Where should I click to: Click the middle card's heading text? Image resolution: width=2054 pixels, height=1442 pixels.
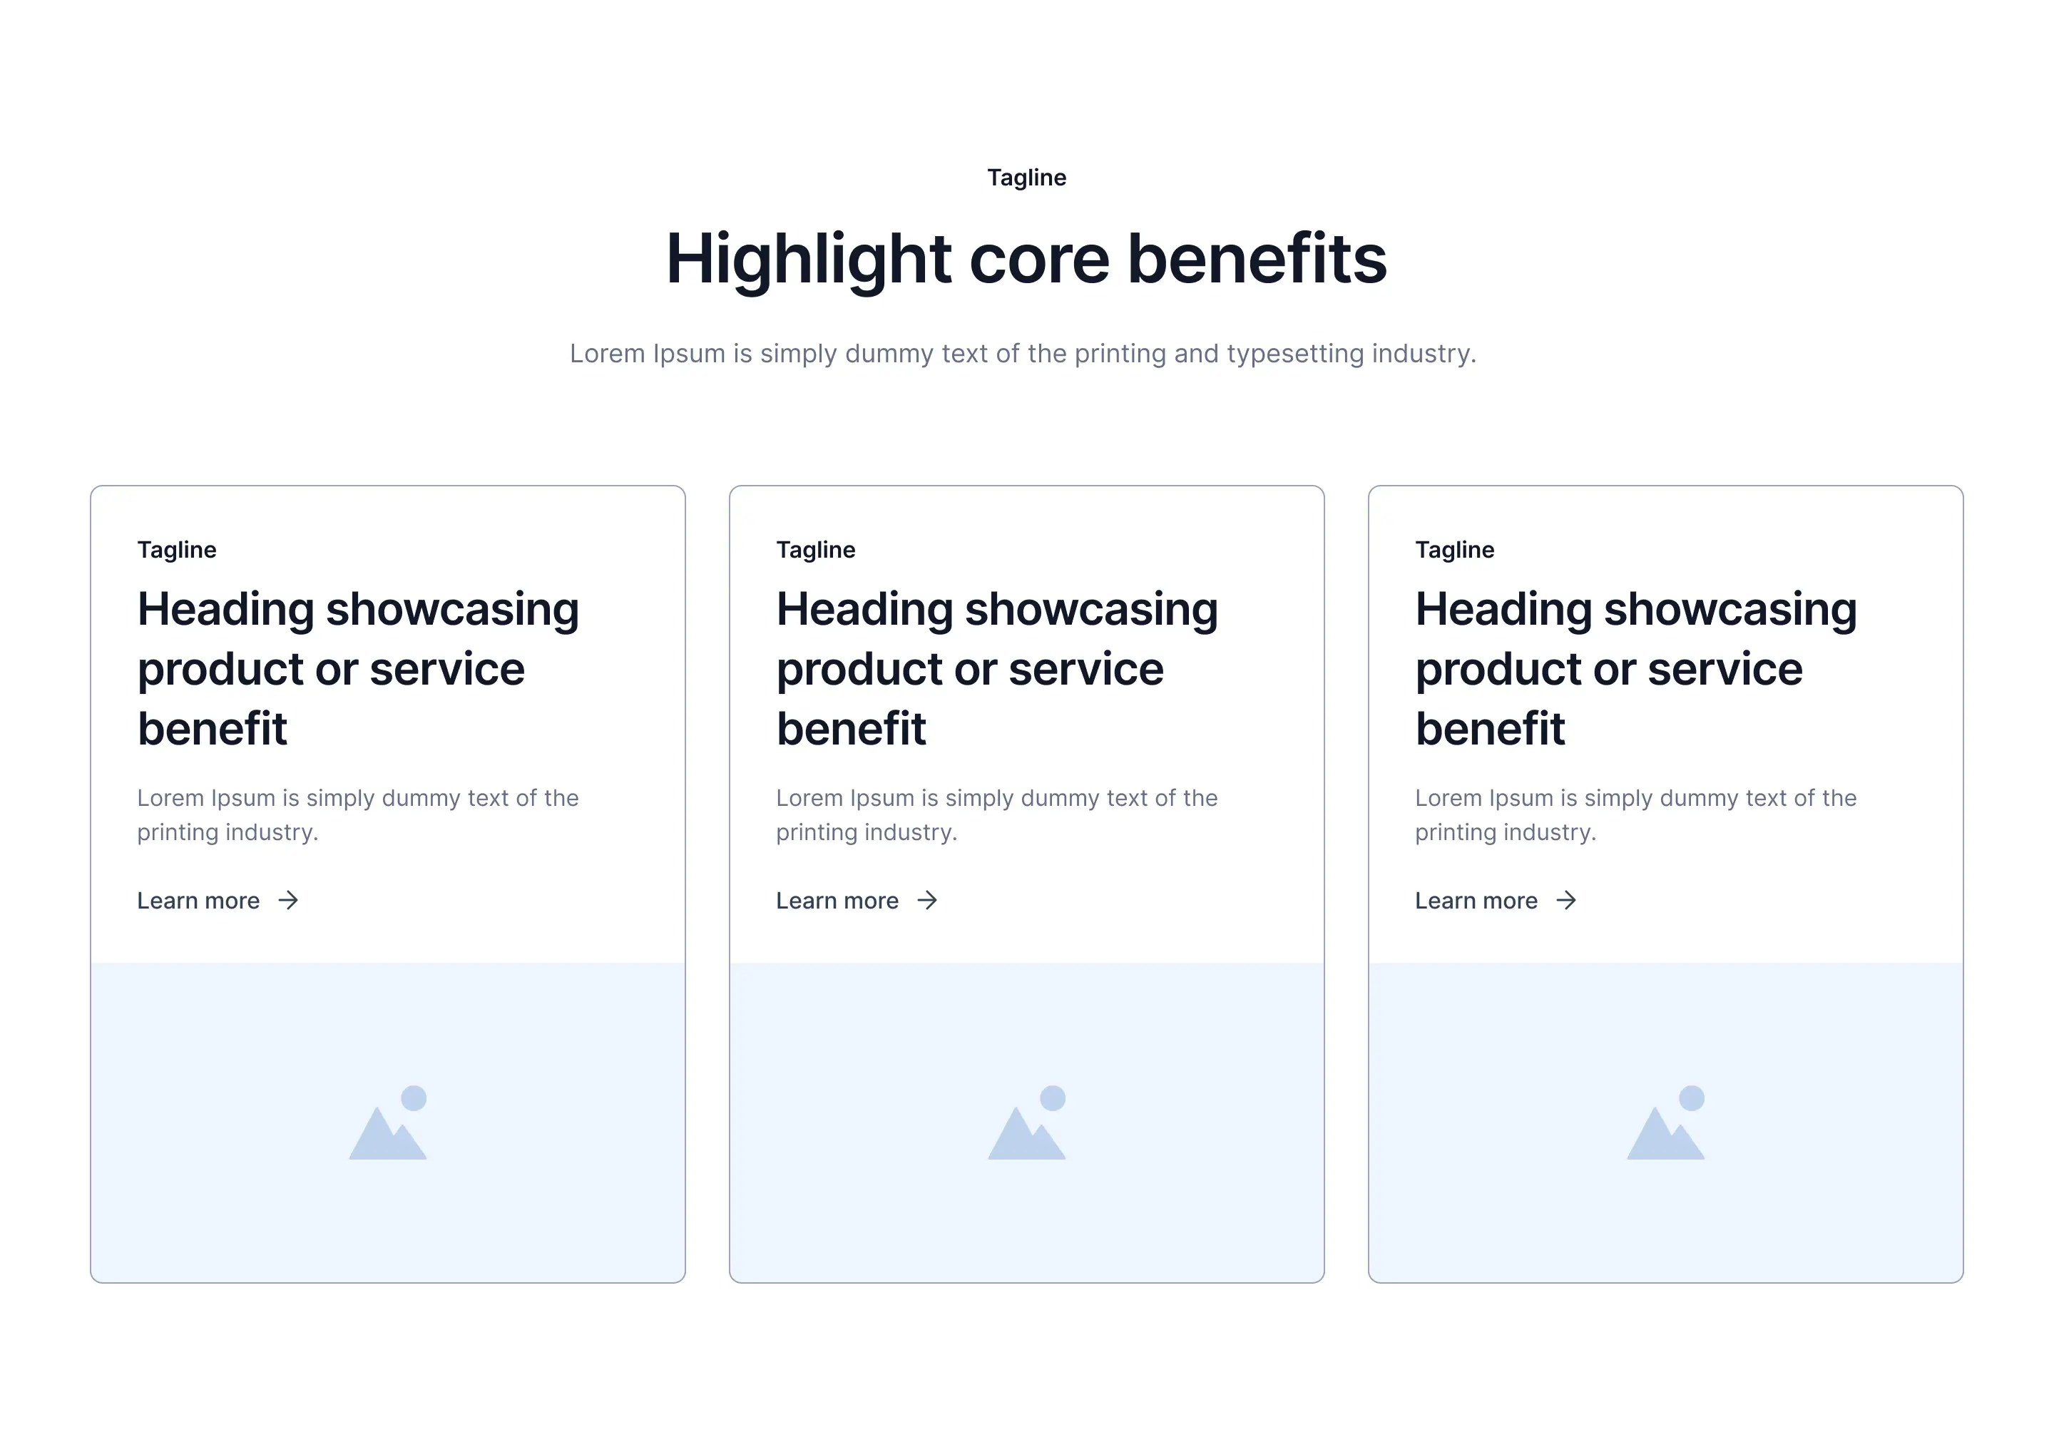point(996,668)
